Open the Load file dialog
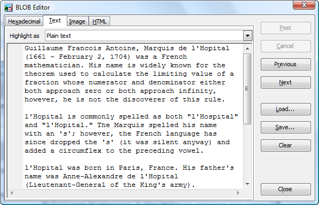 (x=286, y=109)
